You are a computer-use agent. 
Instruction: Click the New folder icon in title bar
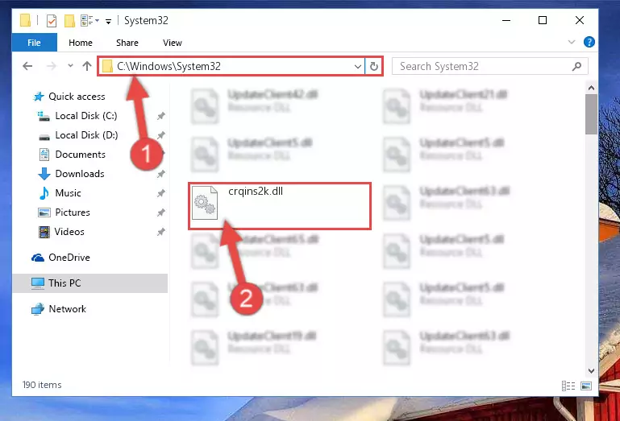(69, 20)
